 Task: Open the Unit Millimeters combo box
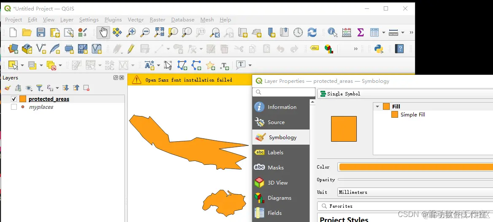pyautogui.click(x=415, y=192)
